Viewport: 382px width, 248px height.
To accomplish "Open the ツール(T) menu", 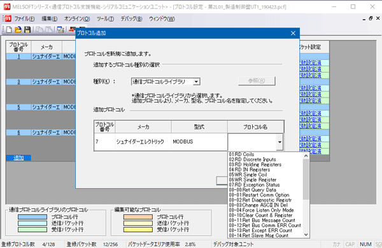I will click(x=105, y=18).
